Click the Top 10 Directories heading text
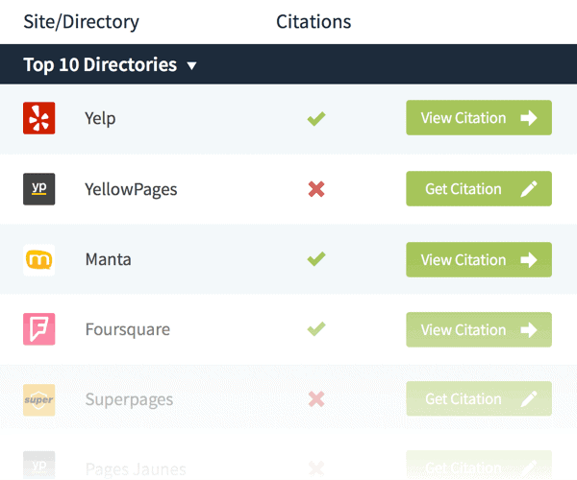The height and width of the screenshot is (480, 577). point(100,65)
